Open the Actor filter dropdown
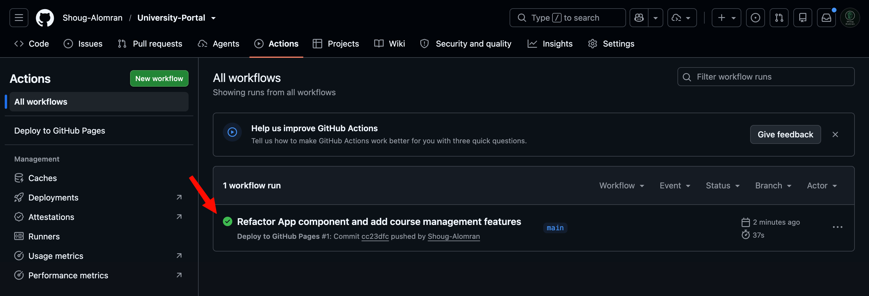Viewport: 869px width, 296px height. [x=822, y=186]
